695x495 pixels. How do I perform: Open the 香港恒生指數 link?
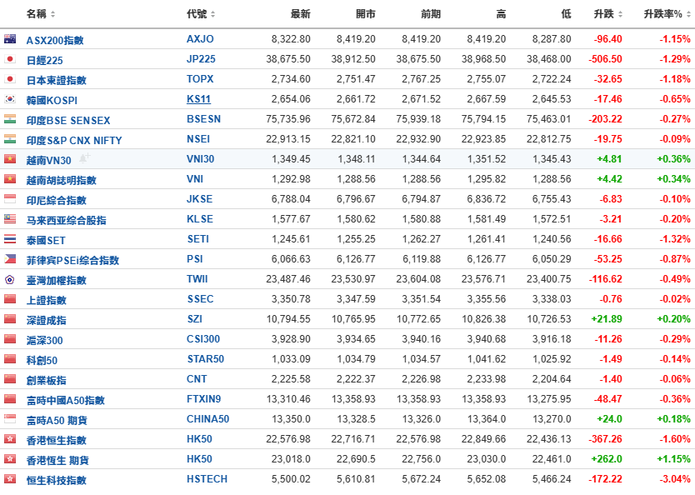coord(57,440)
